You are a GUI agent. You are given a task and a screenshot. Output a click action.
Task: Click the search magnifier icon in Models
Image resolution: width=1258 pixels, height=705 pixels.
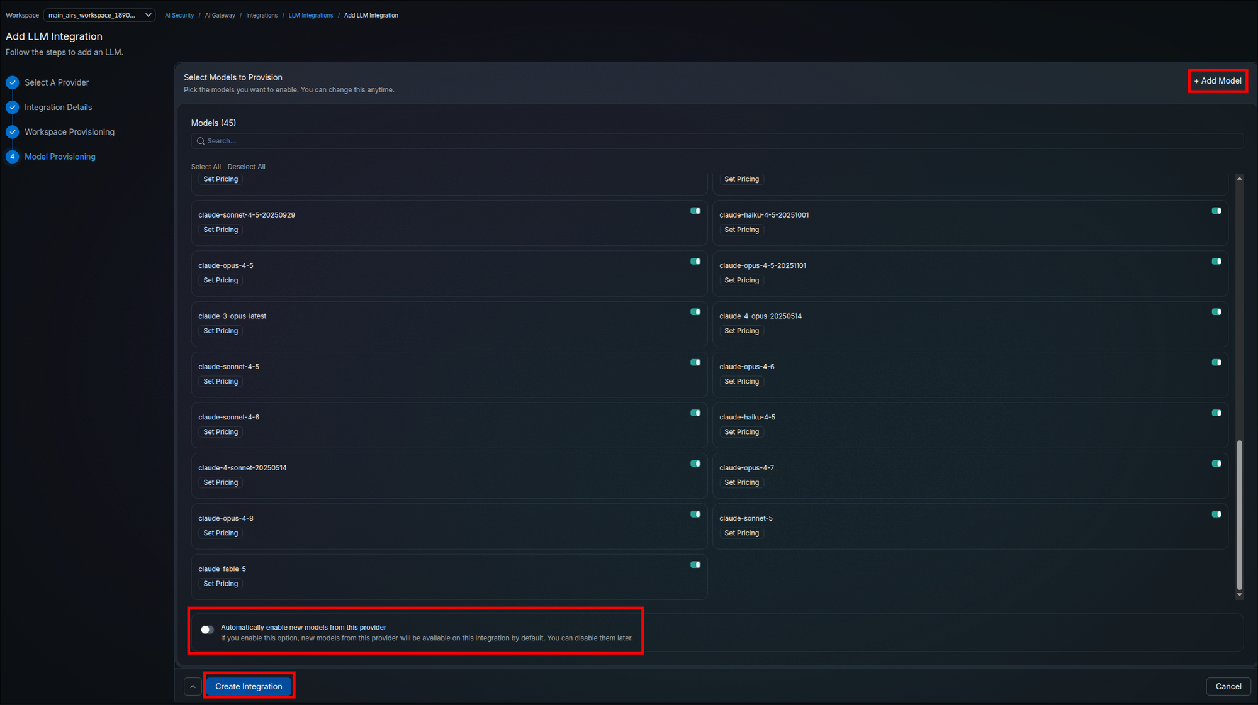201,141
